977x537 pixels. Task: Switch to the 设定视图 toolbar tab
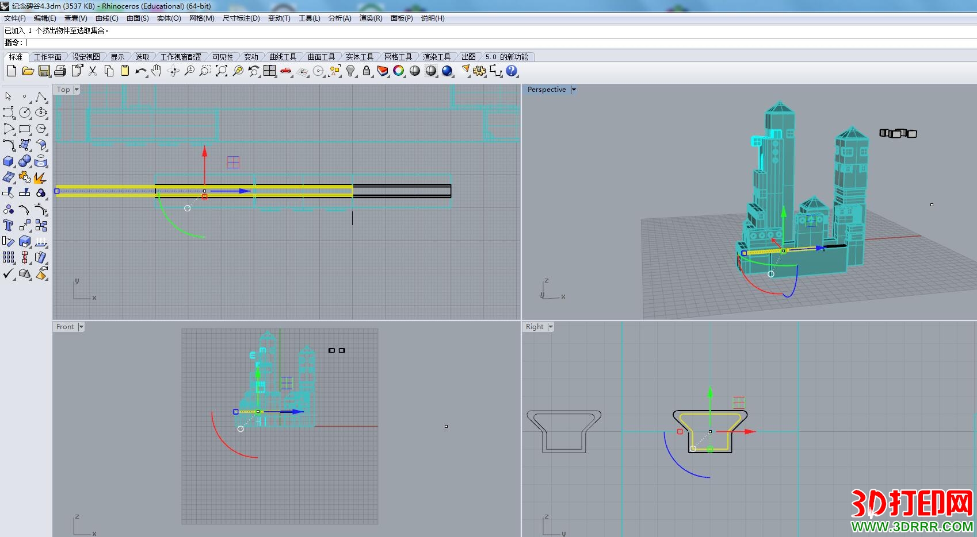(x=86, y=57)
